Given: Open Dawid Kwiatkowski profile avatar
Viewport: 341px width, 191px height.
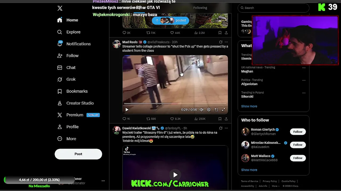Looking at the screenshot, I should point(117,130).
